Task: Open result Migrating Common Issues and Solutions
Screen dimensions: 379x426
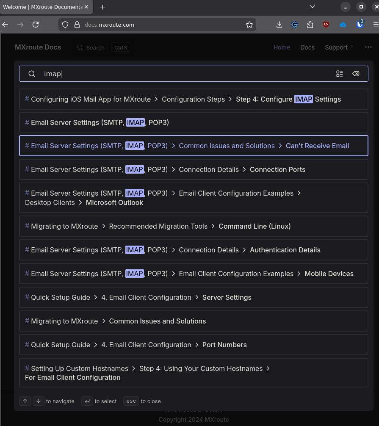Action: click(x=194, y=321)
